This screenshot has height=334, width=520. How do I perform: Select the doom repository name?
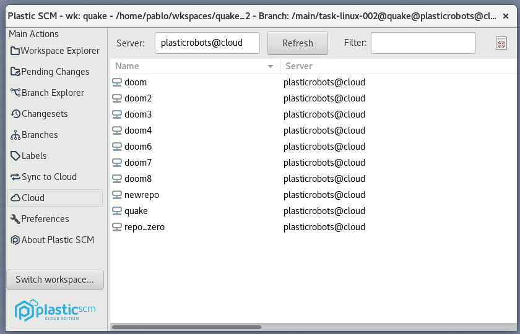[136, 82]
